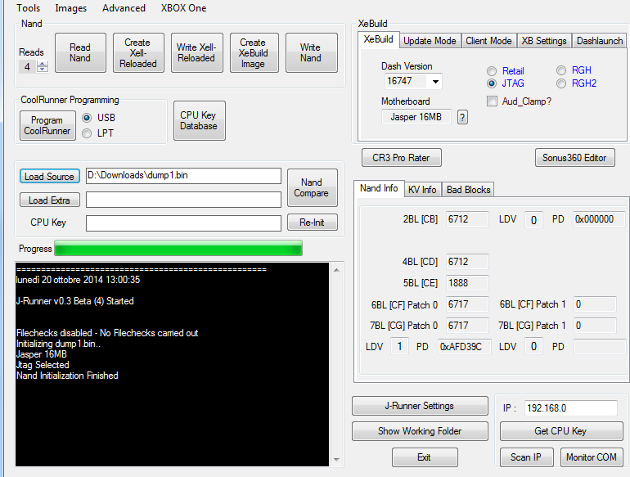Switch to the KV Info tab
Viewport: 630px width, 477px height.
[x=422, y=190]
